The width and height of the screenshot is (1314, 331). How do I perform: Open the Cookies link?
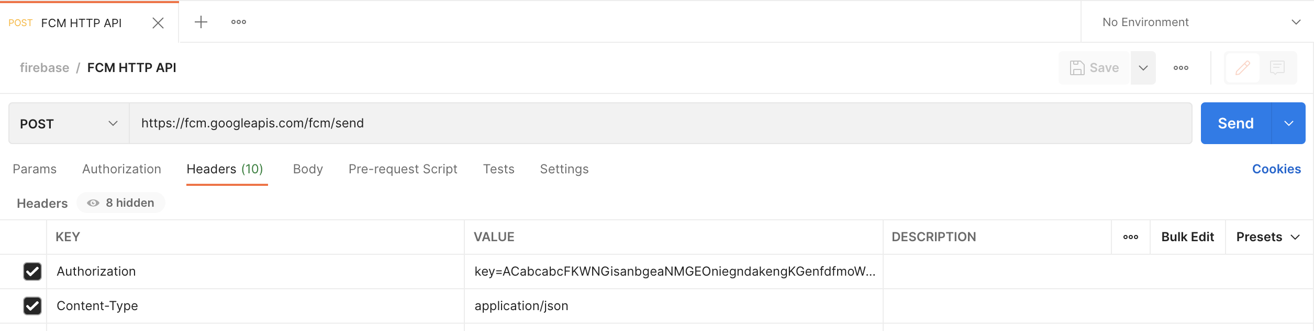pyautogui.click(x=1276, y=169)
